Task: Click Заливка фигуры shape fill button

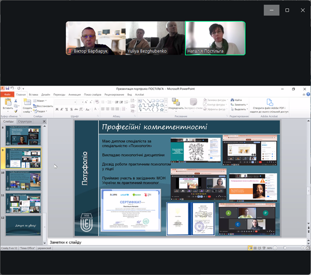Action: coord(216,100)
